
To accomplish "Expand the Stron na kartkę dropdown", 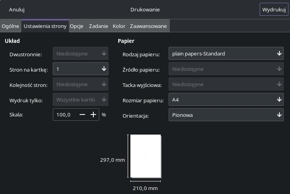I will [80, 69].
